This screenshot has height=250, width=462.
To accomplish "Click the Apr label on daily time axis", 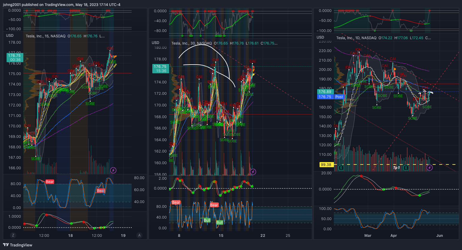I will point(393,236).
